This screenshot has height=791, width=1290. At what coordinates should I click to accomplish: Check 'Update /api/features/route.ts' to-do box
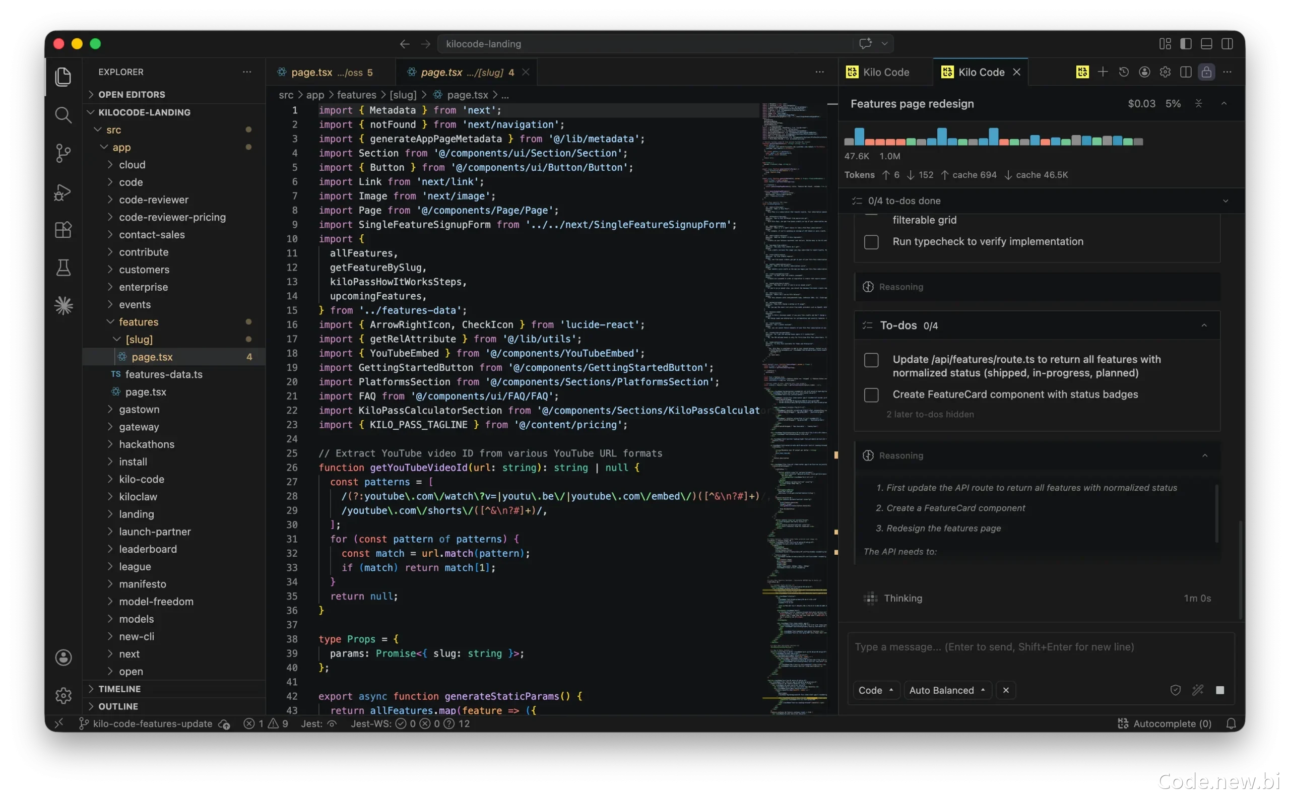point(871,360)
